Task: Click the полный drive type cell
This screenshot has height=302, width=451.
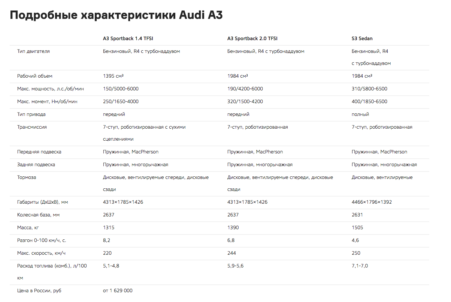Action: point(360,114)
